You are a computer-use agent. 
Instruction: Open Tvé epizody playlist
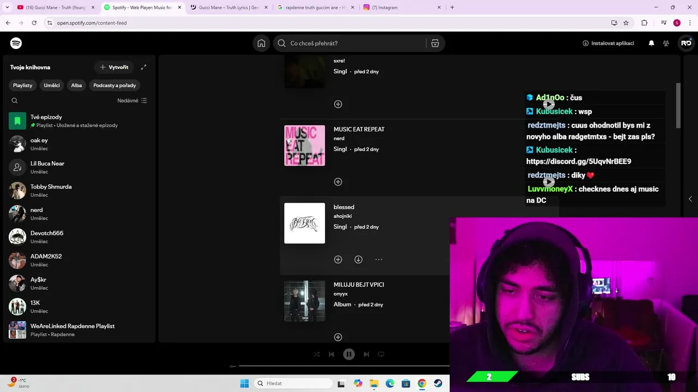click(x=79, y=121)
